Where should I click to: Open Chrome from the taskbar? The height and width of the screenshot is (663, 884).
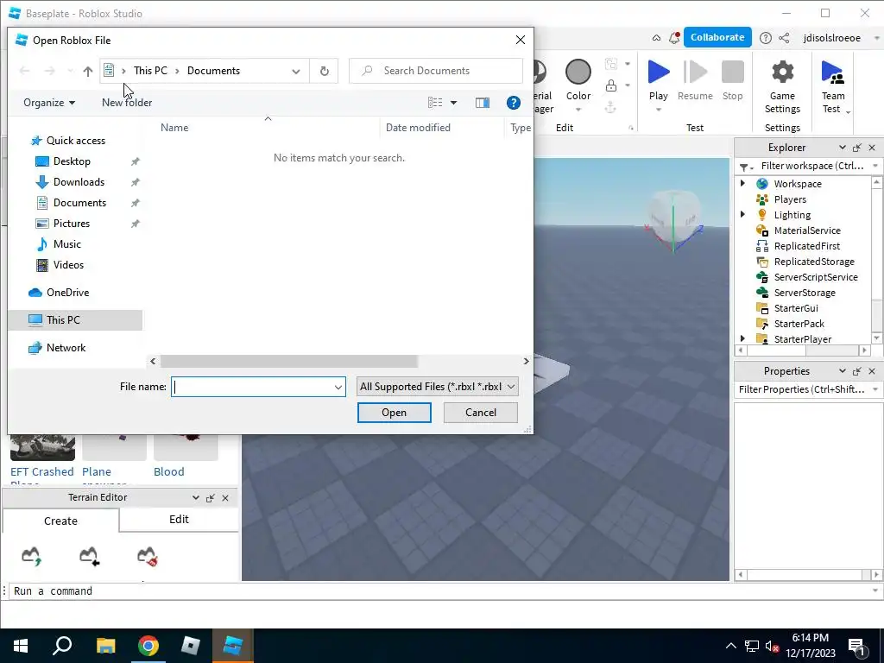pyautogui.click(x=148, y=646)
